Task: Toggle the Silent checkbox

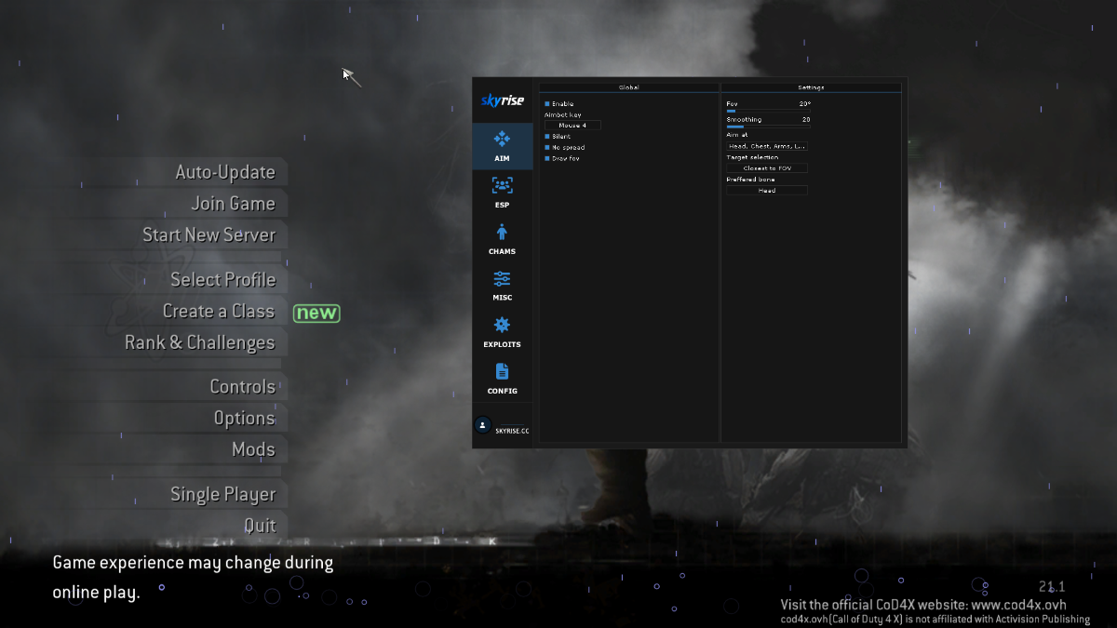Action: pyautogui.click(x=547, y=137)
